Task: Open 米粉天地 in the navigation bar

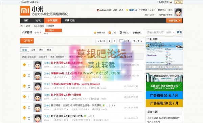Action: (69, 21)
